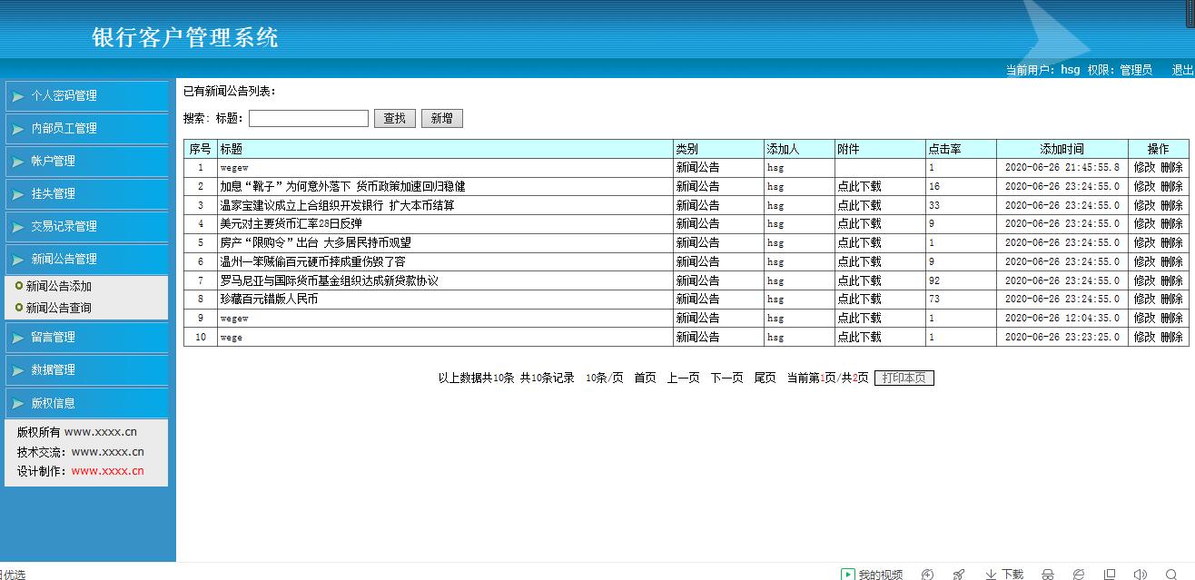Click the 退出 logout link
1195x580 pixels.
click(1182, 70)
